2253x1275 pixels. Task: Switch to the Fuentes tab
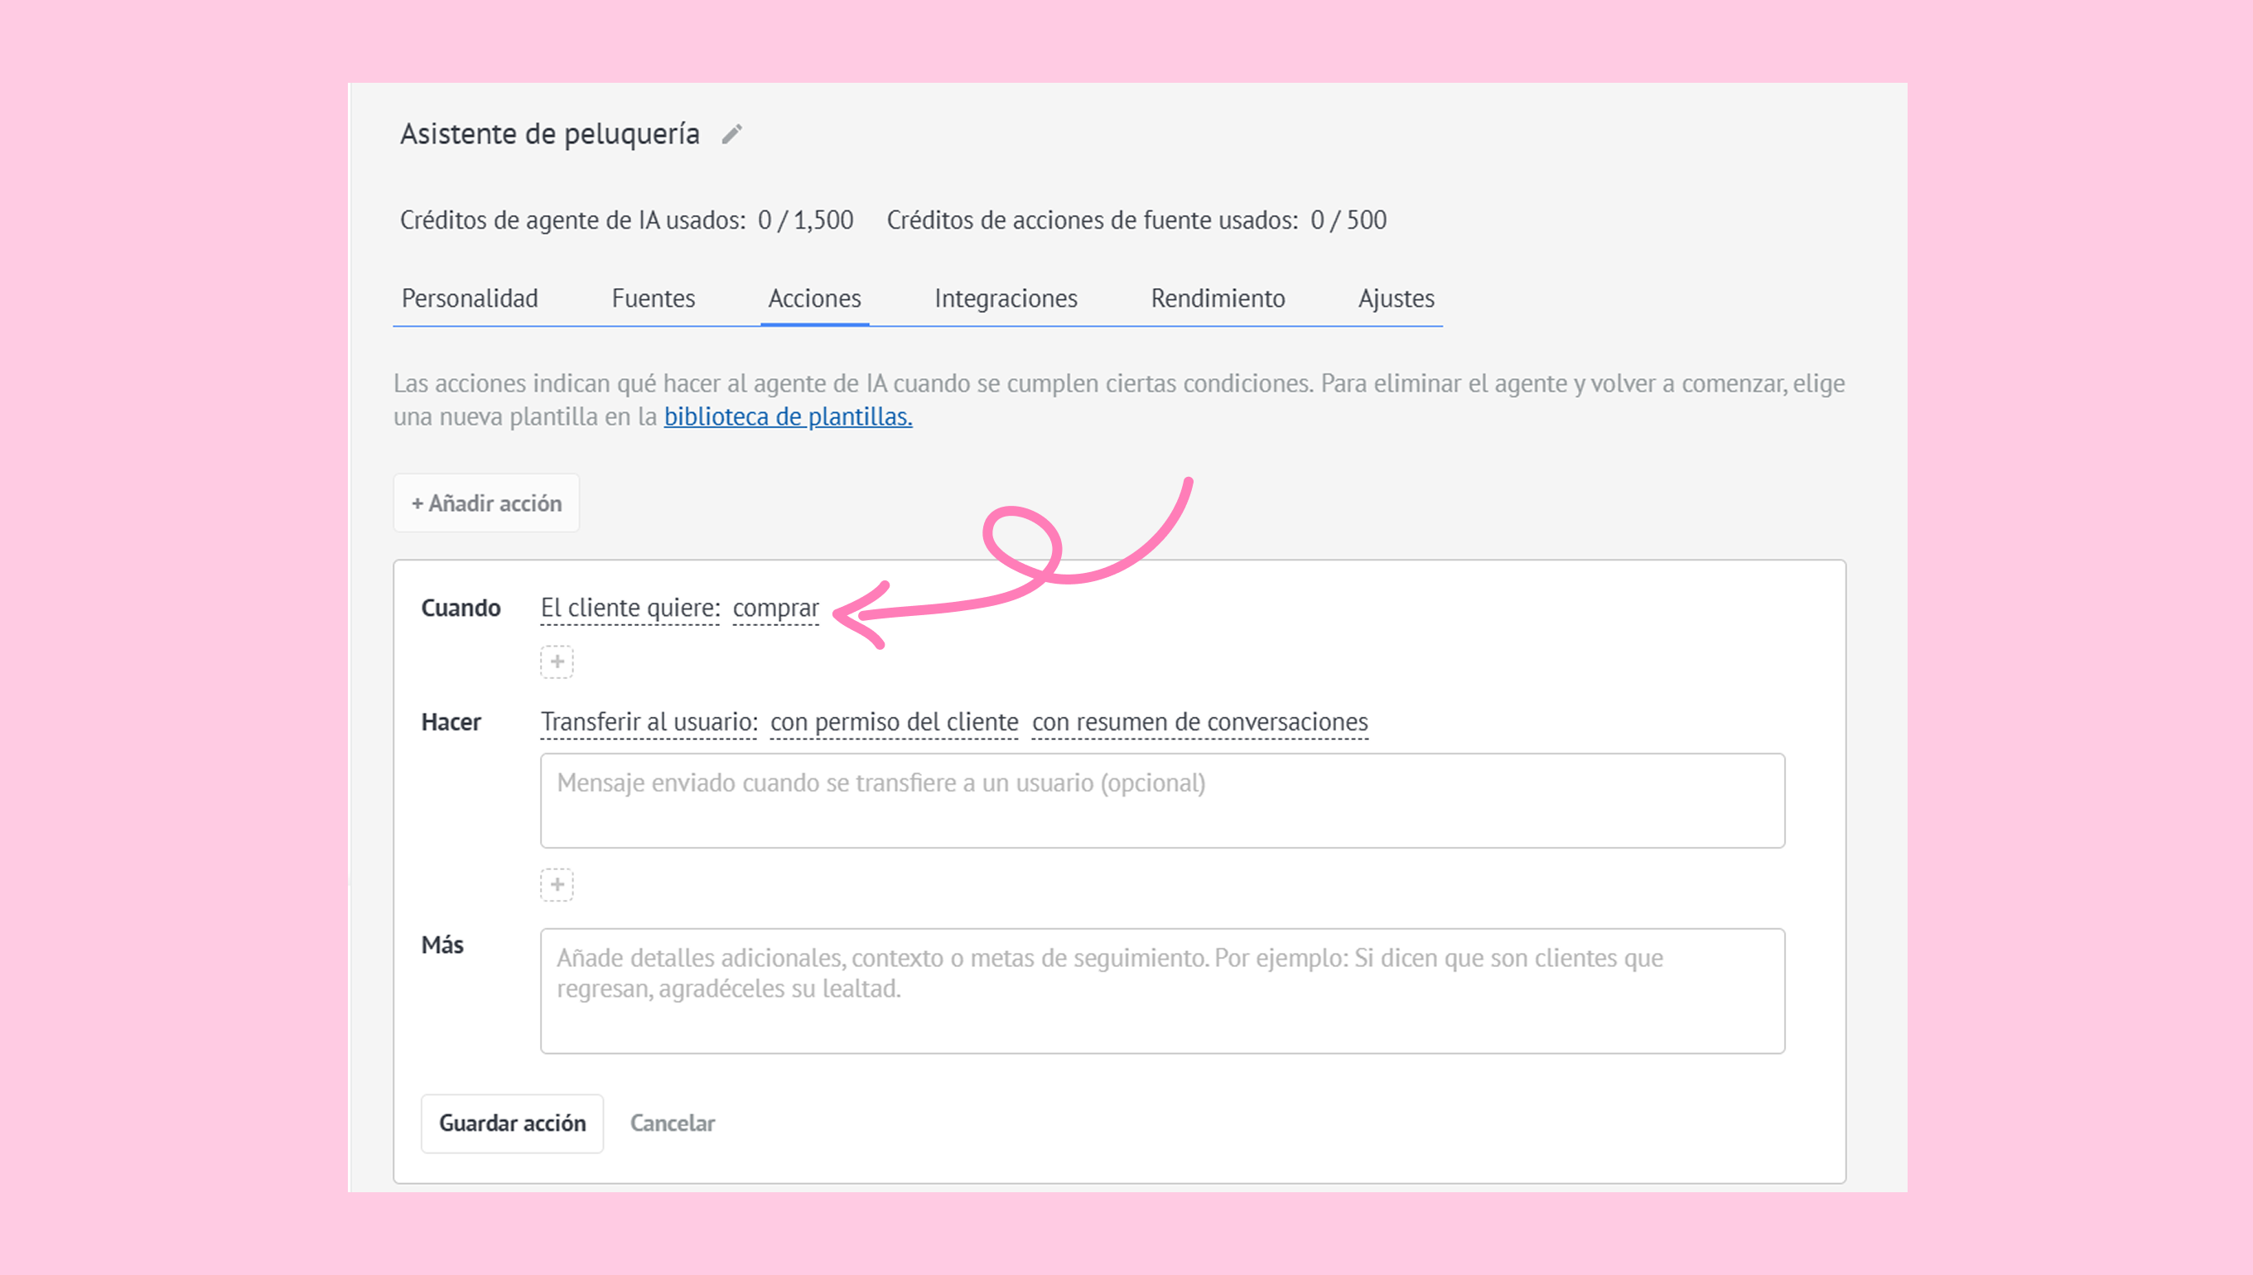click(653, 299)
